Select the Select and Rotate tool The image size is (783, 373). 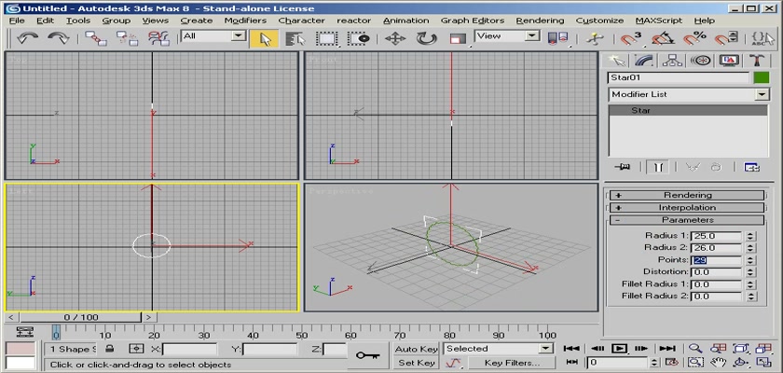427,38
